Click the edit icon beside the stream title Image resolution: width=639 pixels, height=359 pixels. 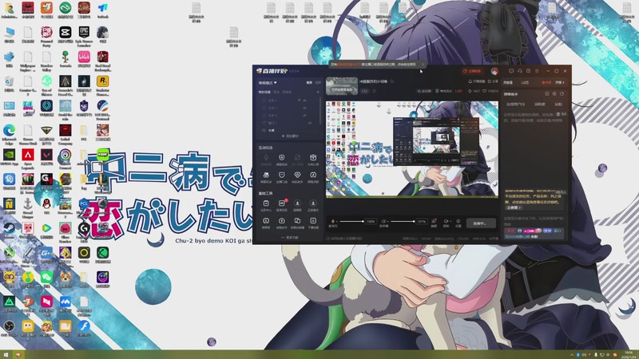point(392,81)
